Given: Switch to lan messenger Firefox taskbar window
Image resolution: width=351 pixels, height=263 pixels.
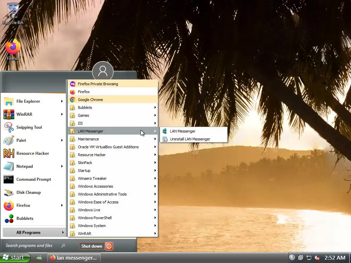Looking at the screenshot, I should point(74,258).
